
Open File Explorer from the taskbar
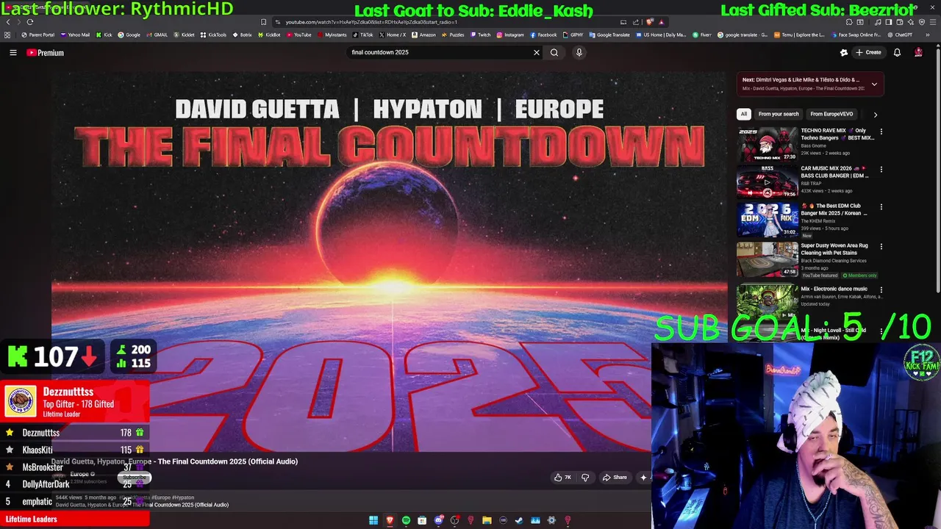pyautogui.click(x=487, y=521)
